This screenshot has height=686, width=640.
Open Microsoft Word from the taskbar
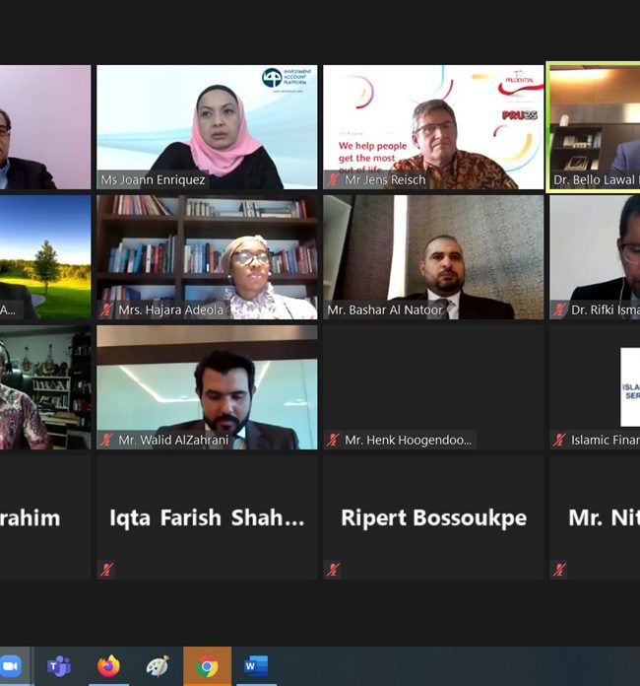tap(256, 666)
